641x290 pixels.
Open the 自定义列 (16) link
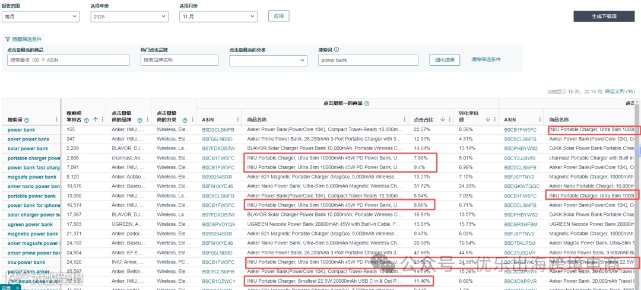point(620,91)
